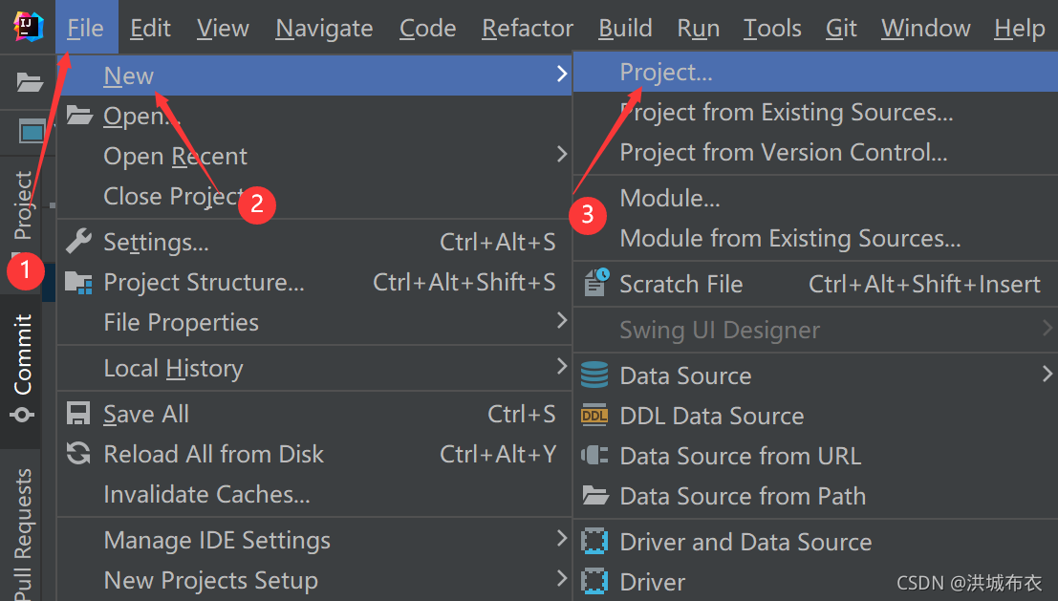Open the Edit menu
Viewport: 1058px width, 601px height.
pos(150,29)
